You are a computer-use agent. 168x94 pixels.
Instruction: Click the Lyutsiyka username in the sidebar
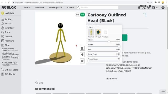[9, 13]
